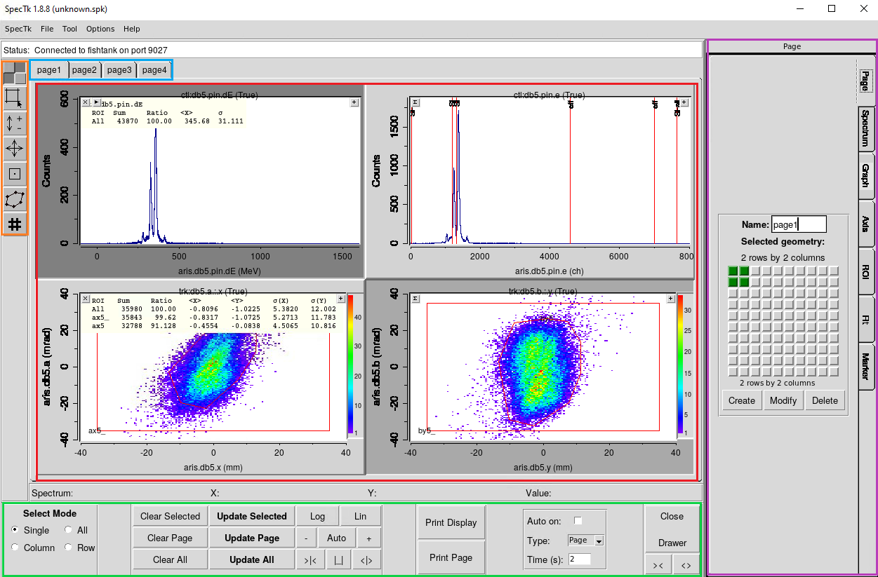Open the Marker drawer tab
The height and width of the screenshot is (577, 878).
tap(866, 367)
